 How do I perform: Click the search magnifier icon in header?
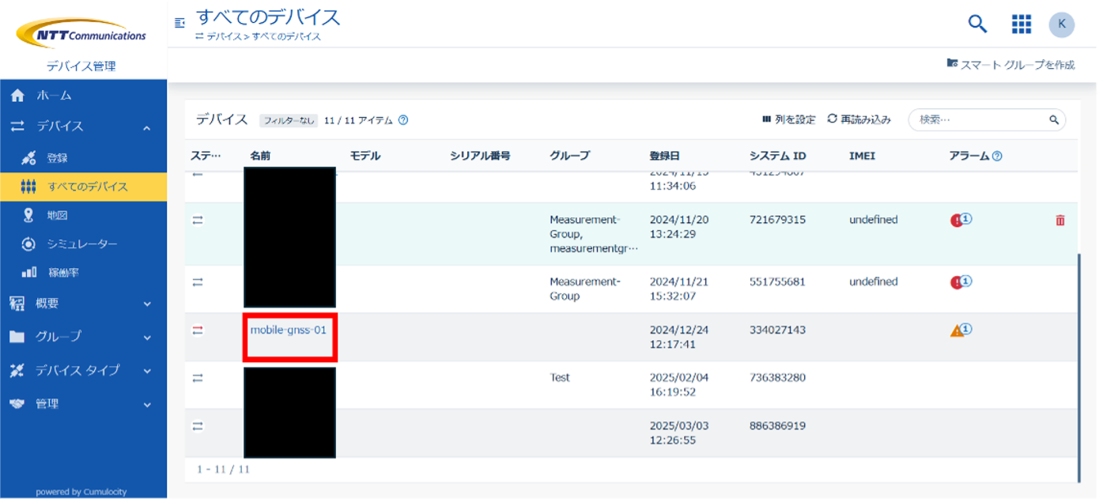[x=977, y=25]
